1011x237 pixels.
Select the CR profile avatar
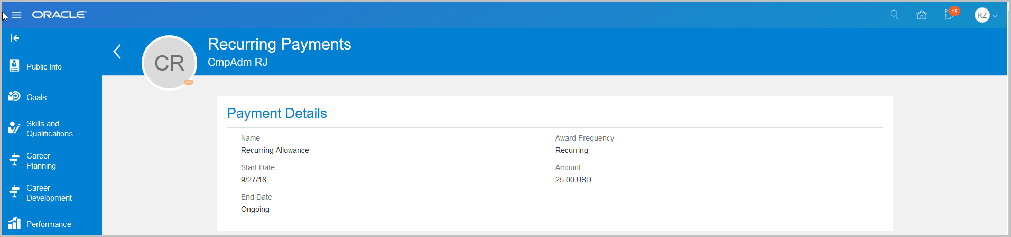click(x=169, y=63)
